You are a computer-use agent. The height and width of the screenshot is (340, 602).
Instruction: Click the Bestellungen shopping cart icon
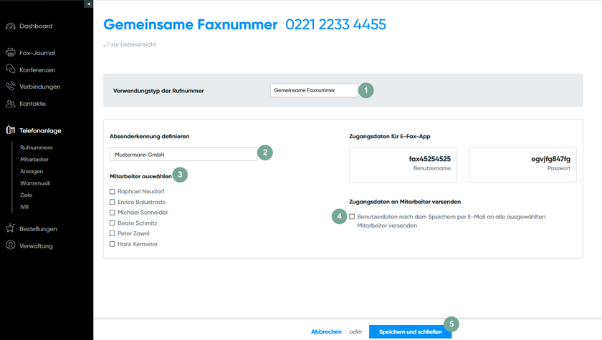[10, 228]
